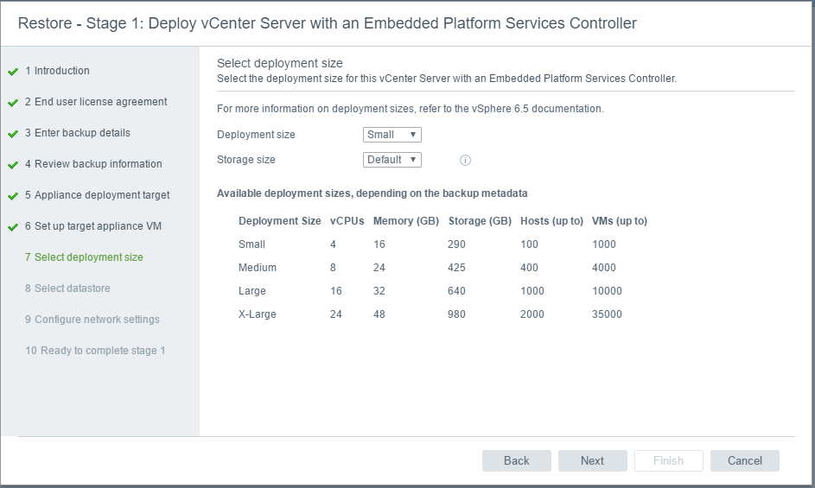This screenshot has width=815, height=488.
Task: Click the VMs (up to) column header
Action: point(620,221)
